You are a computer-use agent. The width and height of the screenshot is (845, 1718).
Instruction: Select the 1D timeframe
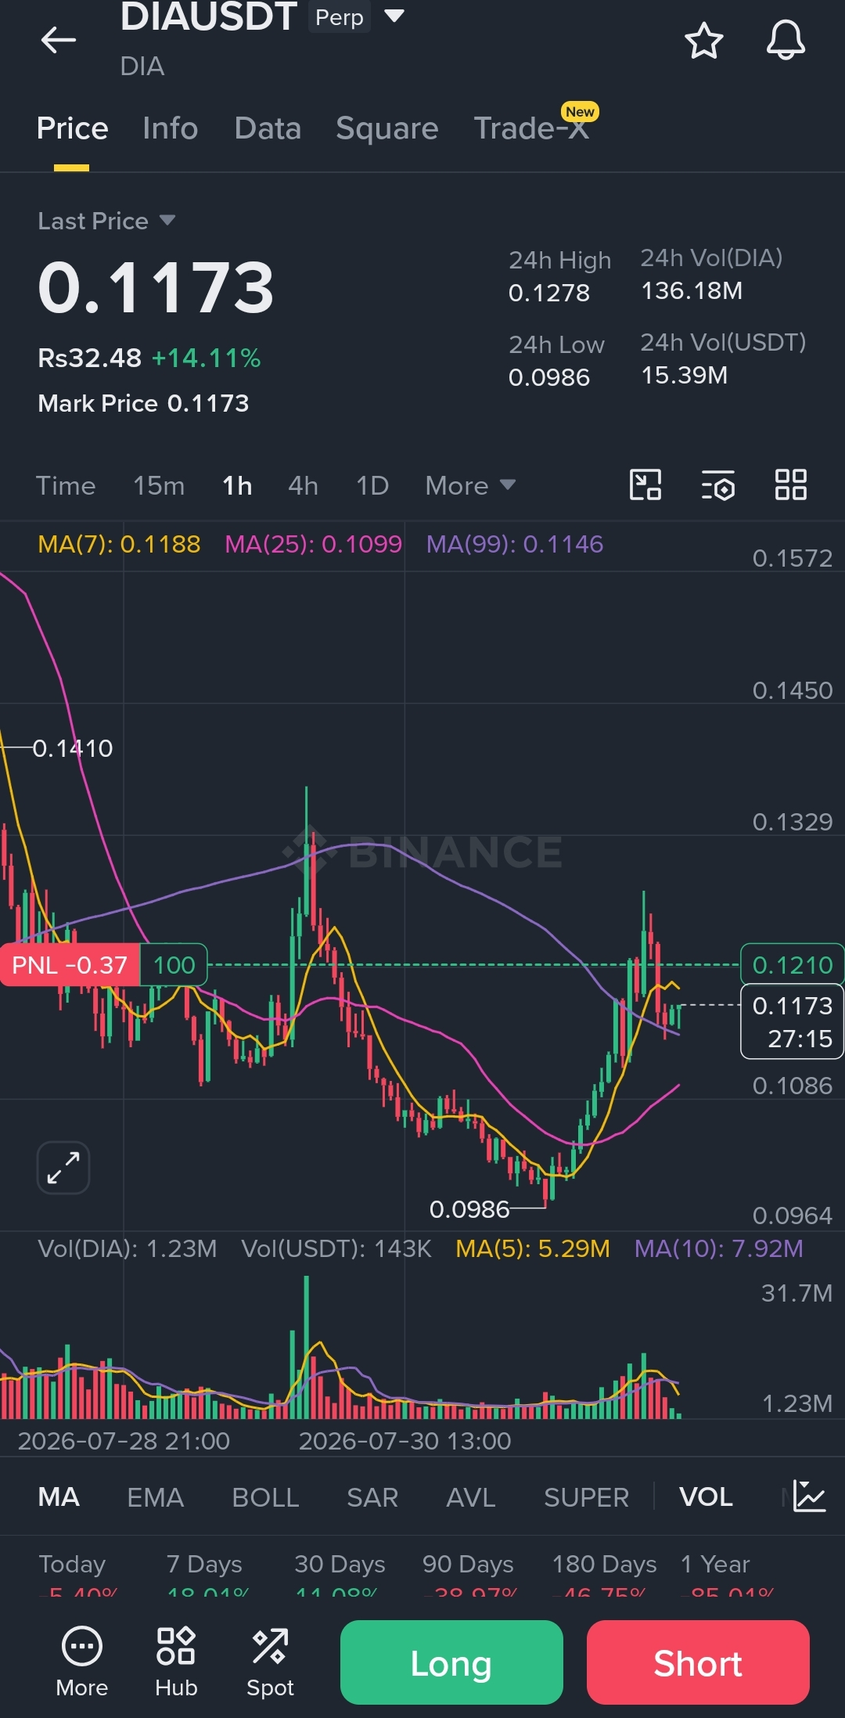pos(372,485)
